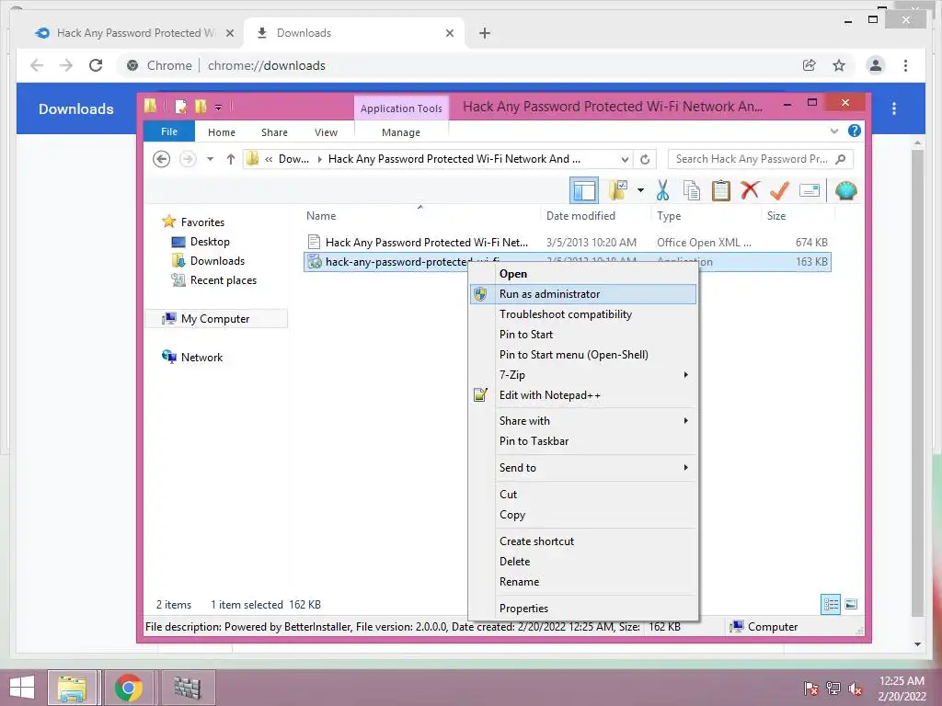Open the Share ribbon tab
The height and width of the screenshot is (706, 942).
[274, 132]
